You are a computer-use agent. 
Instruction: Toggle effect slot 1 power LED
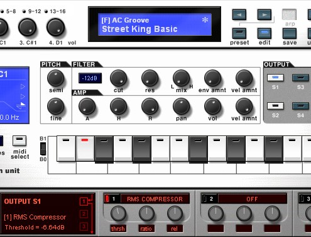[x=107, y=199]
